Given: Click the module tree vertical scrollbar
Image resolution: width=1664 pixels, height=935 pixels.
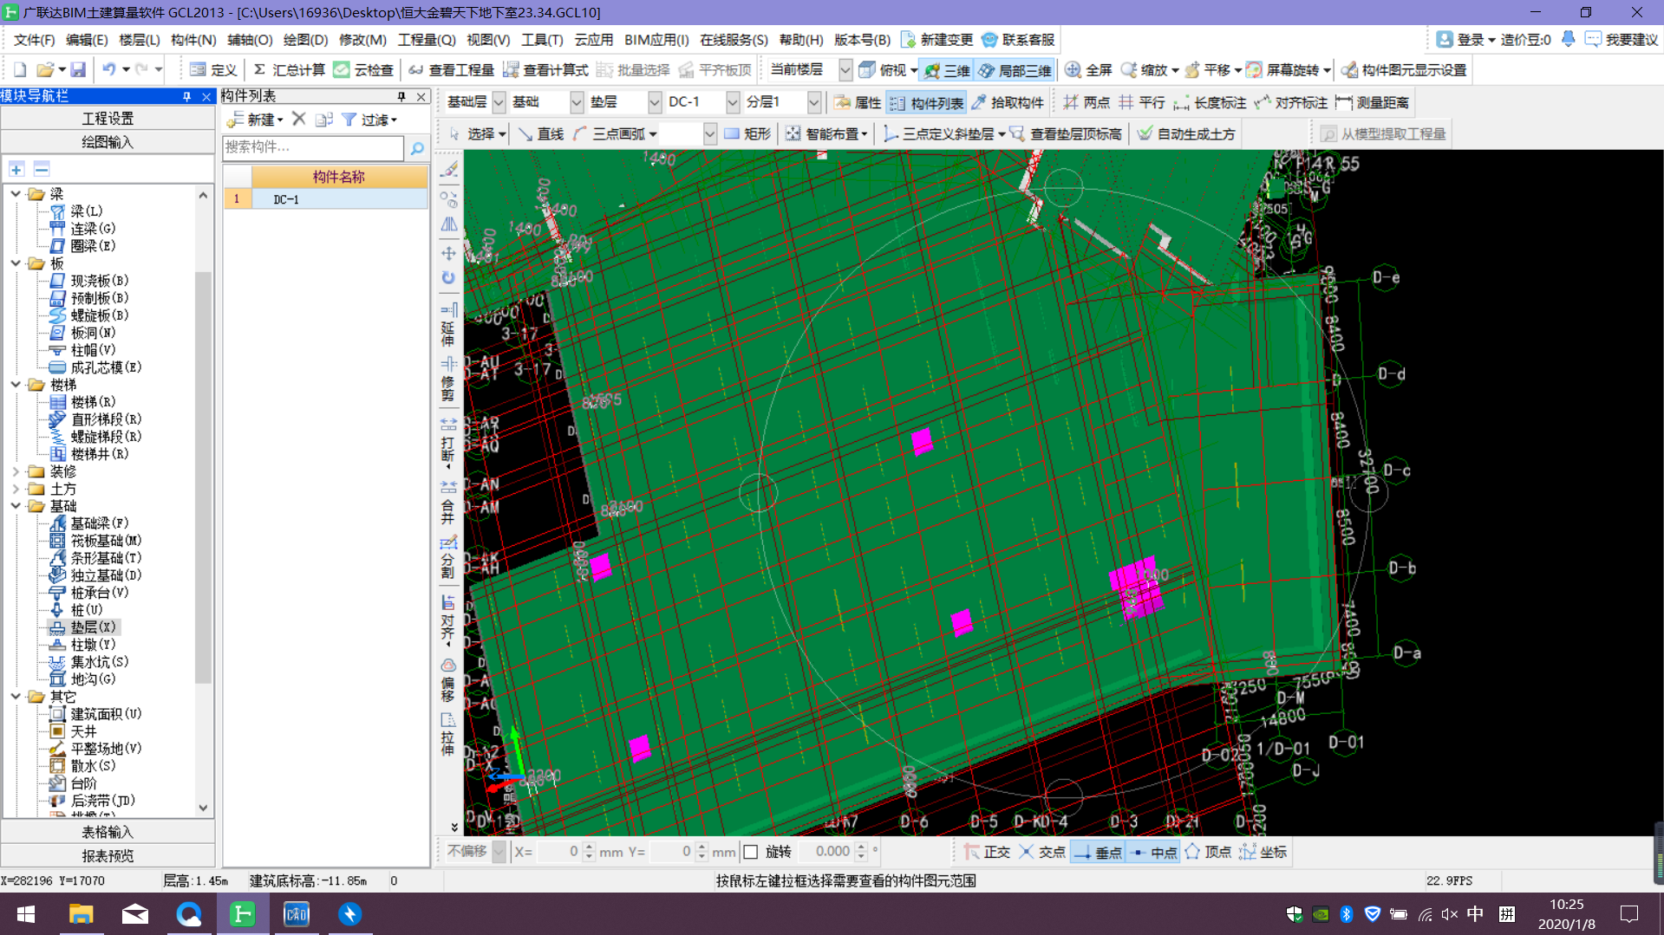Looking at the screenshot, I should pyautogui.click(x=203, y=477).
